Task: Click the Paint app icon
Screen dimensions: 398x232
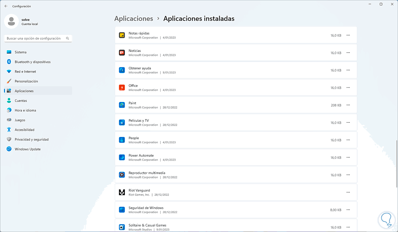Action: click(x=122, y=105)
